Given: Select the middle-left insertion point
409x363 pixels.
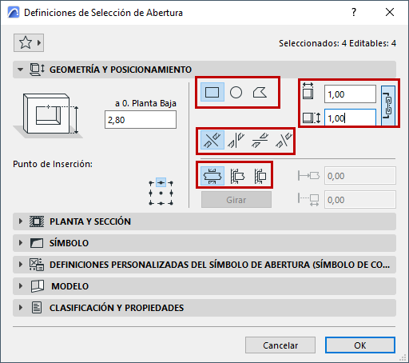Looking at the screenshot, I should (x=151, y=193).
